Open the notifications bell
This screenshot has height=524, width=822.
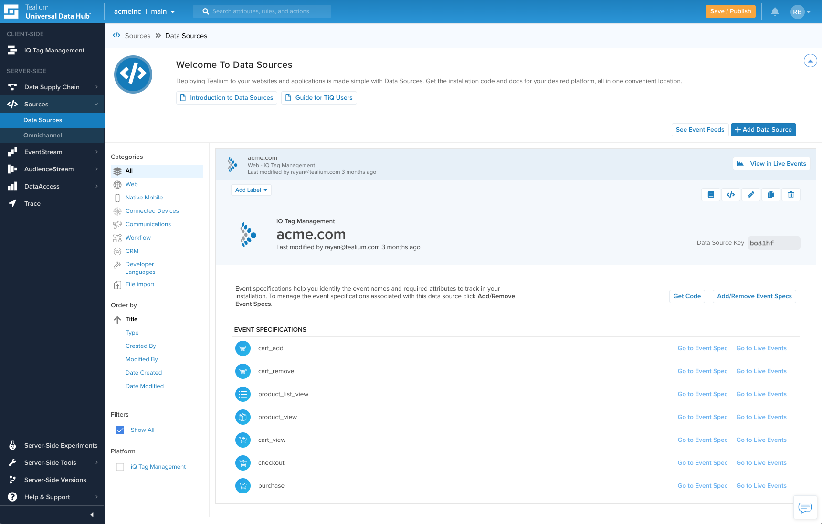775,11
